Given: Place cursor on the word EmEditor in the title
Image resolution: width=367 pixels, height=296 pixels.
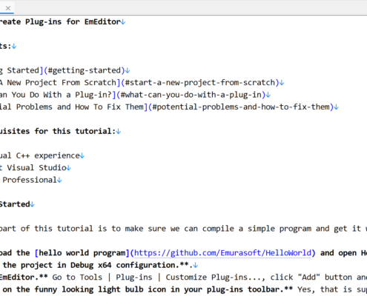Looking at the screenshot, I should click(x=102, y=22).
